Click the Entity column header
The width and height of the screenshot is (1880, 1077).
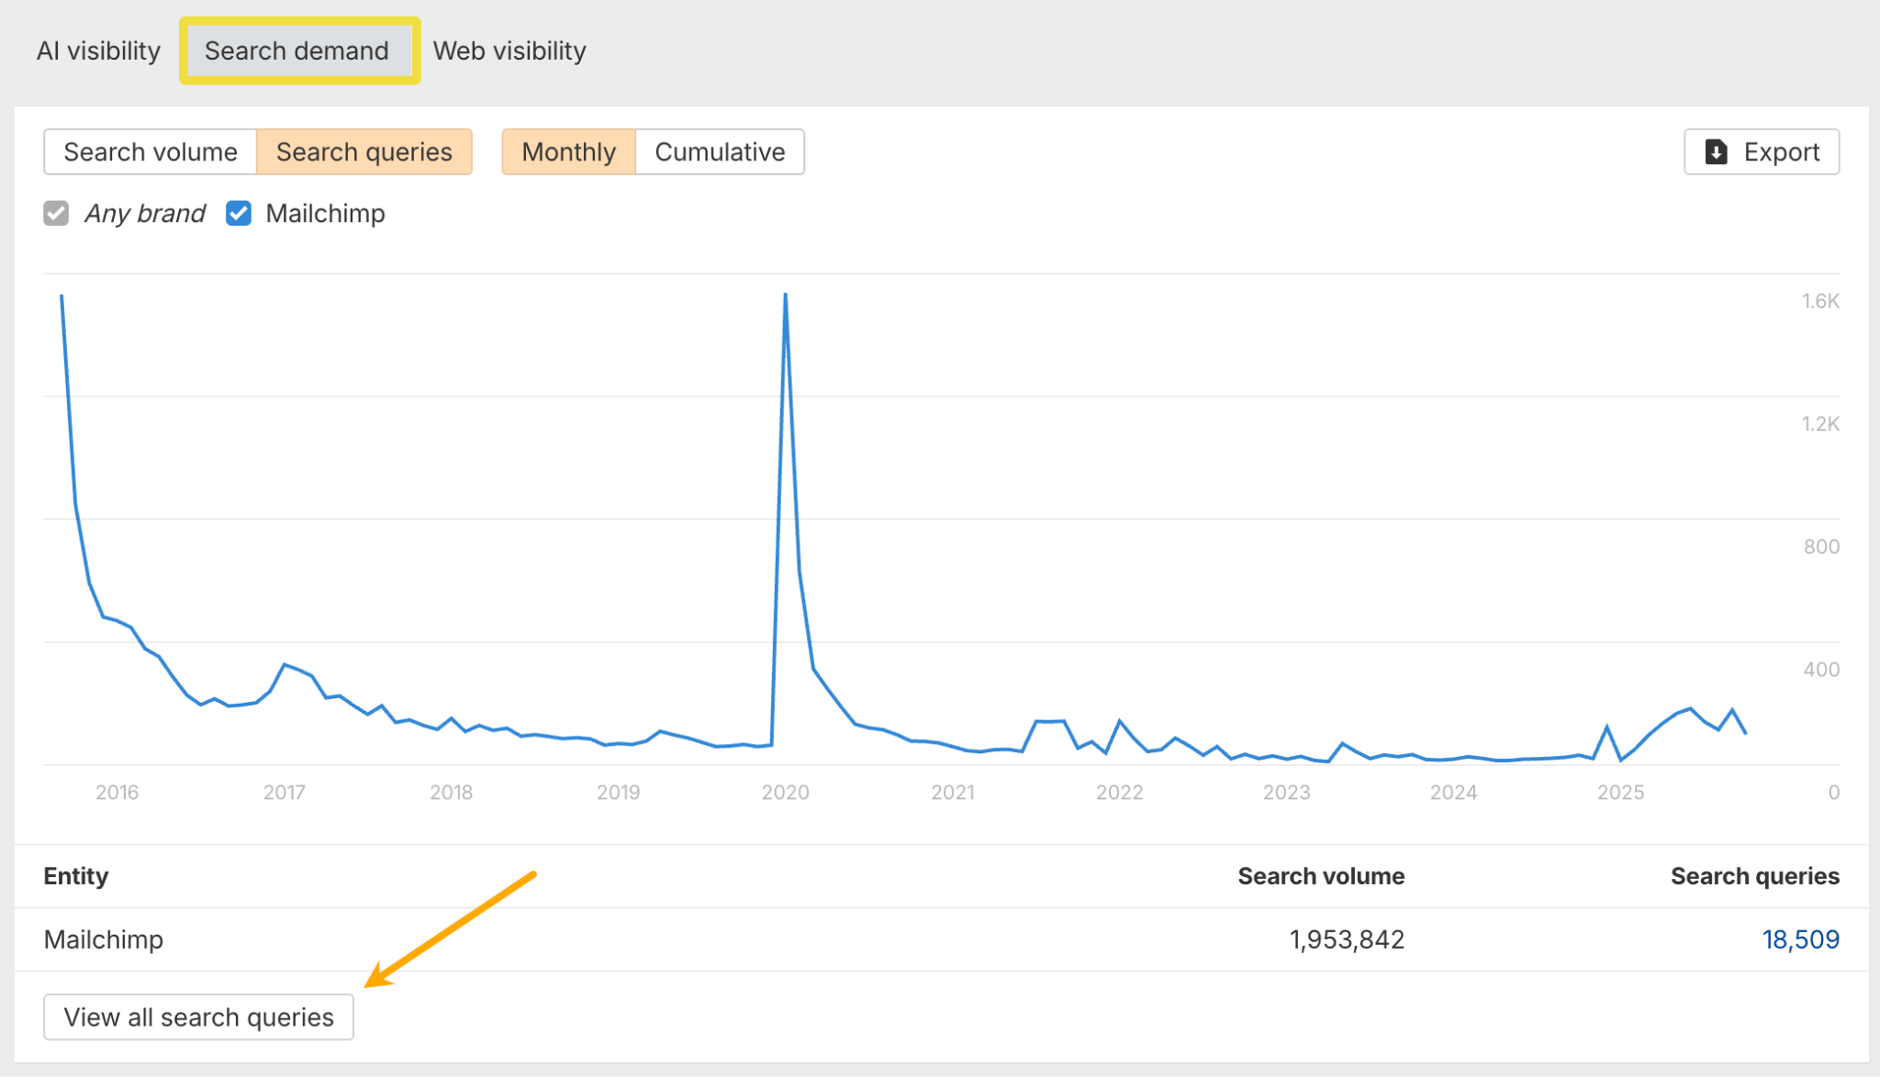click(76, 876)
